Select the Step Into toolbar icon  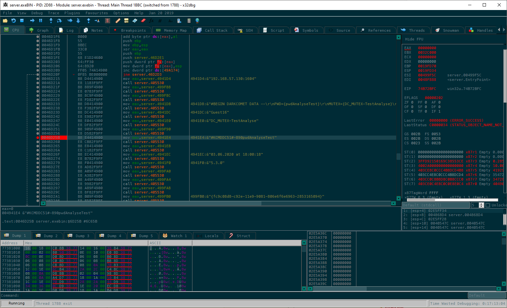(x=51, y=20)
